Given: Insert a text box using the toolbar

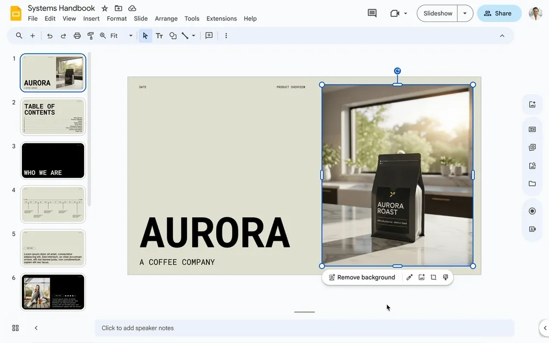Looking at the screenshot, I should point(159,35).
